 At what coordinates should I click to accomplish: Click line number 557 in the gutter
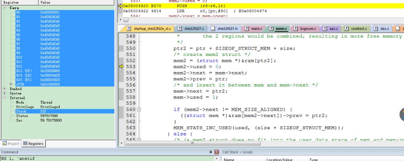click(131, 91)
